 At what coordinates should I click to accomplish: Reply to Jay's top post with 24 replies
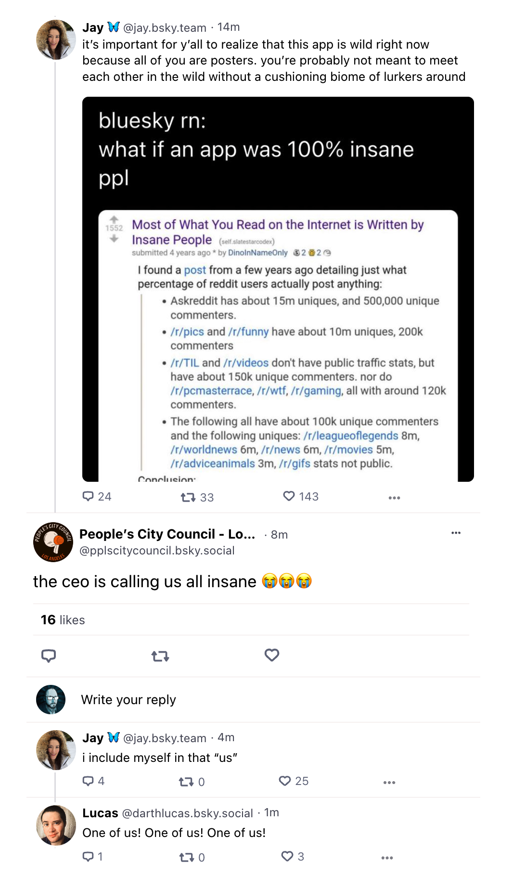(88, 496)
